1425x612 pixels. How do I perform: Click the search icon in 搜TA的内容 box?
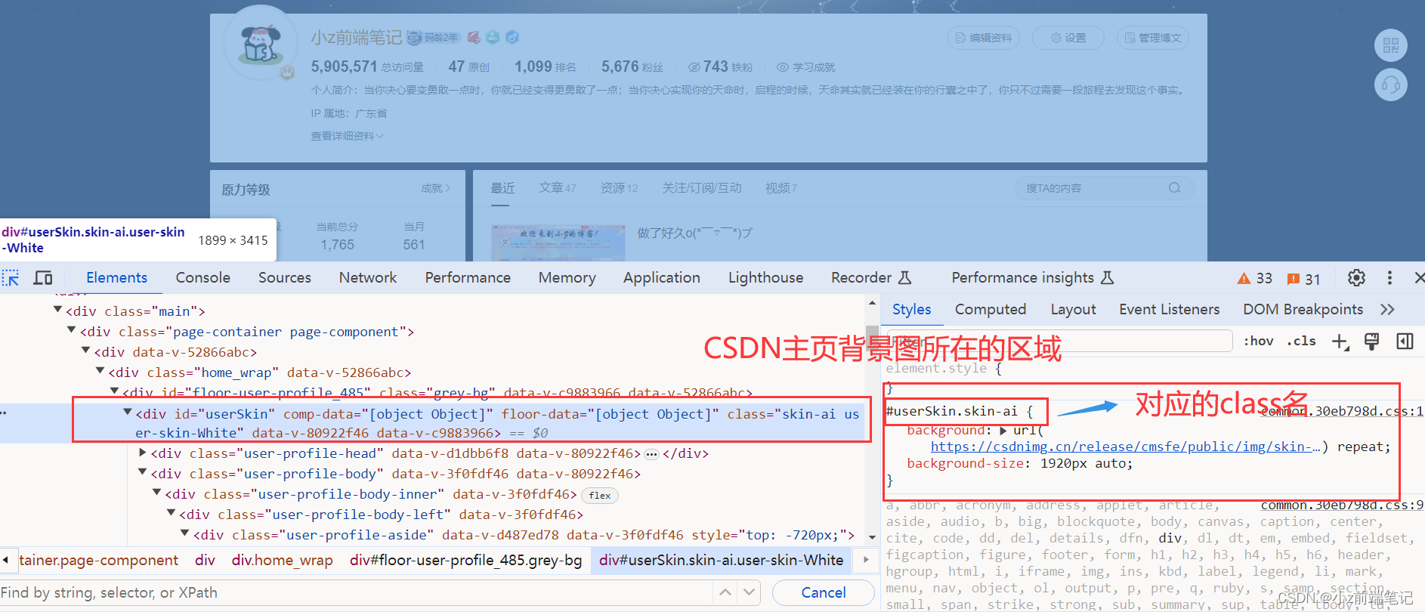(x=1174, y=188)
